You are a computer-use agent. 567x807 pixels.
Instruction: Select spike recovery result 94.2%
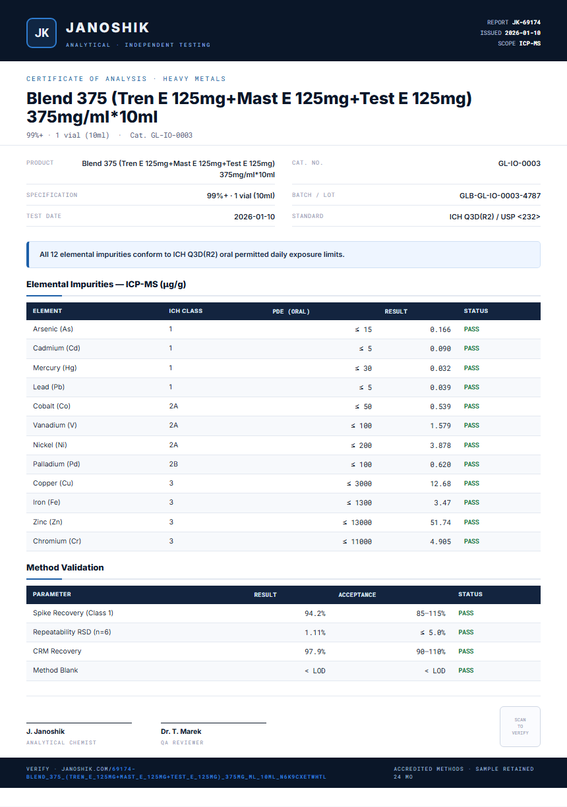click(315, 613)
